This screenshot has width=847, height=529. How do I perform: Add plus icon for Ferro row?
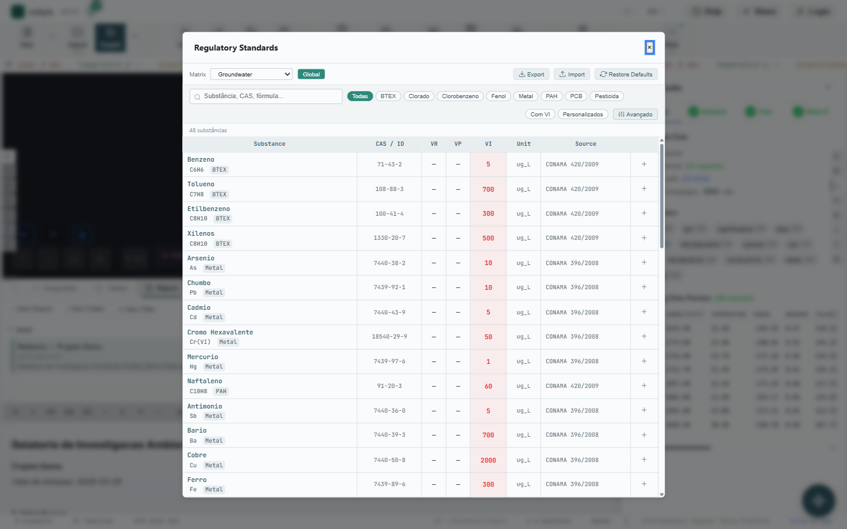(x=644, y=484)
